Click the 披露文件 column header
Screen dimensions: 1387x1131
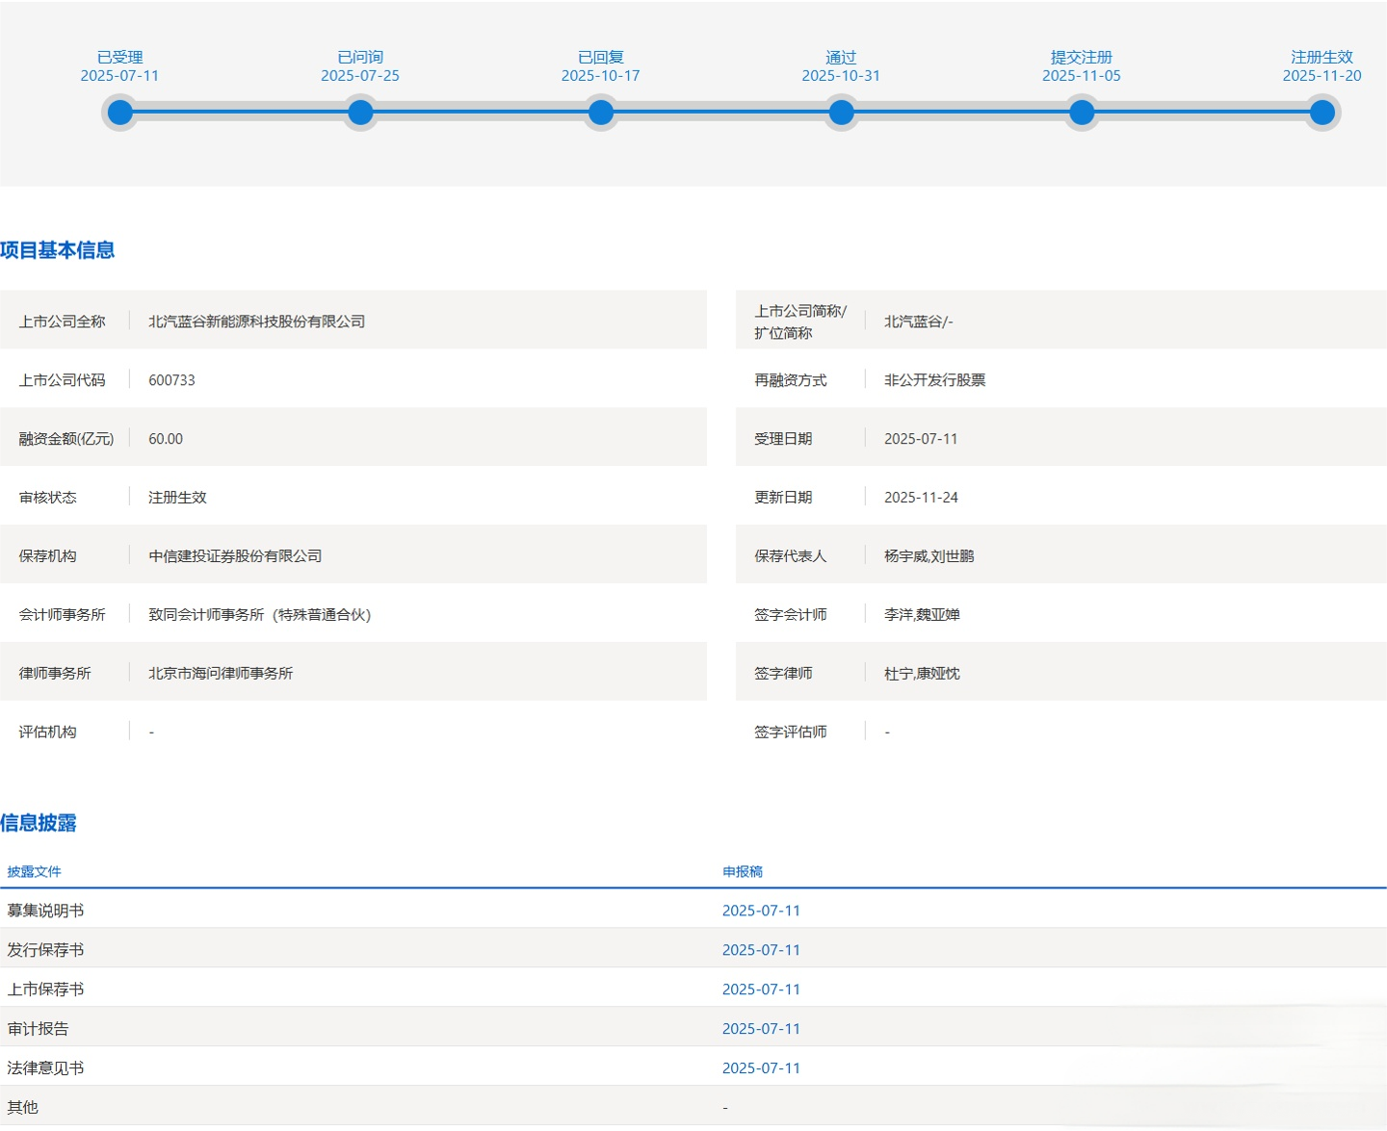coord(35,872)
